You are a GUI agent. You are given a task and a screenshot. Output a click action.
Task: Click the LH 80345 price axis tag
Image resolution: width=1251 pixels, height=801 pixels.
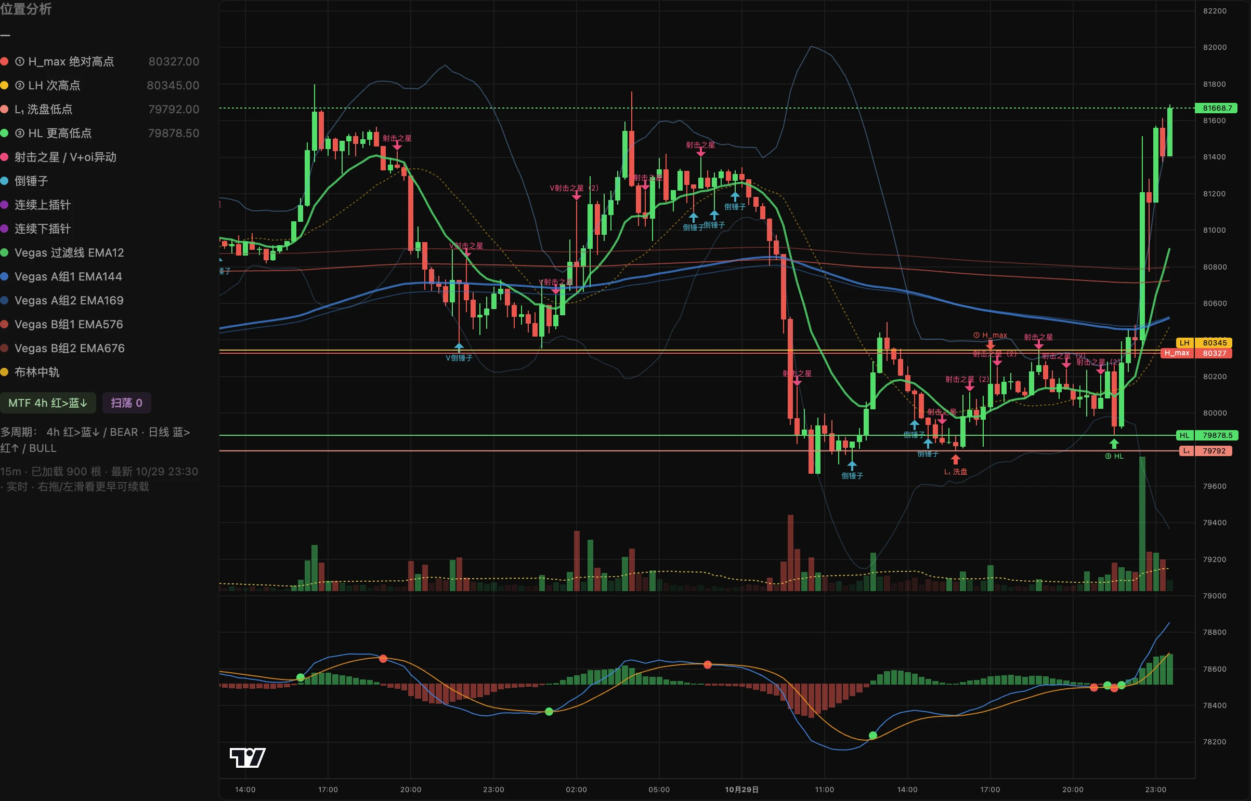pos(1204,343)
